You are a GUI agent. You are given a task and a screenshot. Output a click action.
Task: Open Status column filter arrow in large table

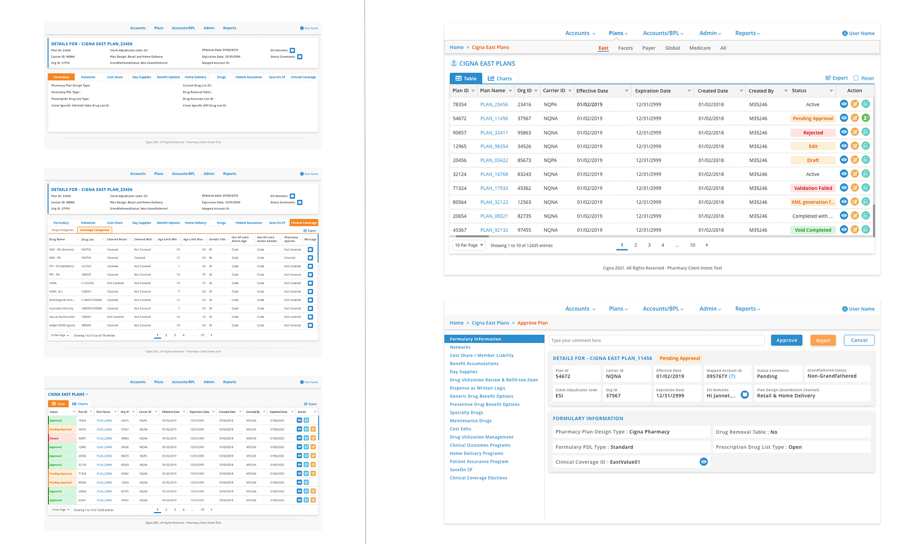(831, 91)
